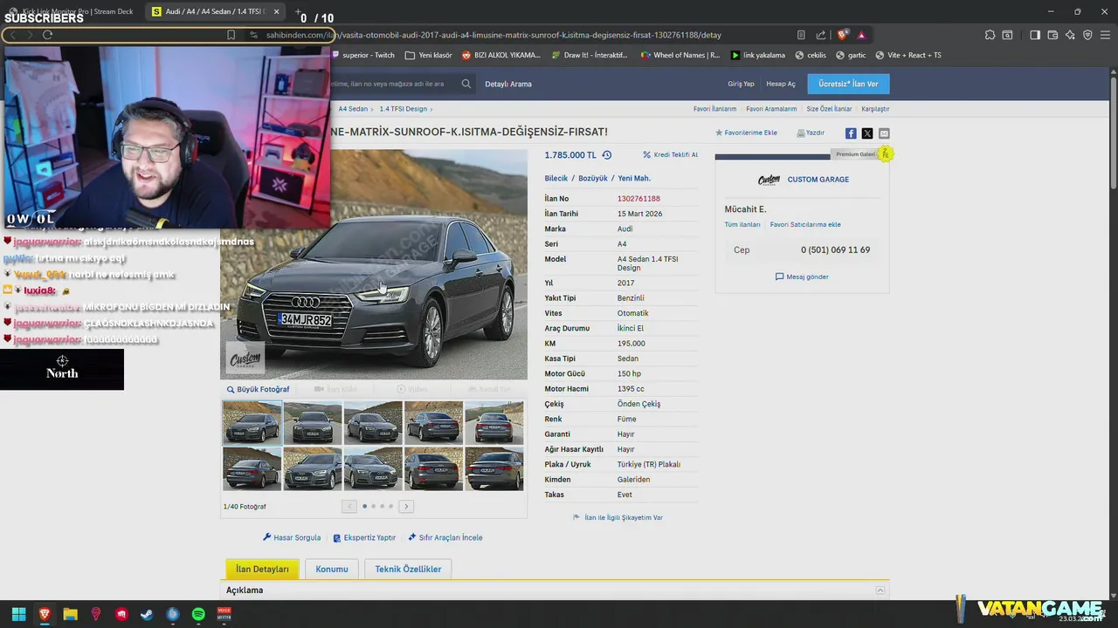This screenshot has width=1118, height=628.
Task: Open Detaylı Arama advanced search
Action: [508, 84]
